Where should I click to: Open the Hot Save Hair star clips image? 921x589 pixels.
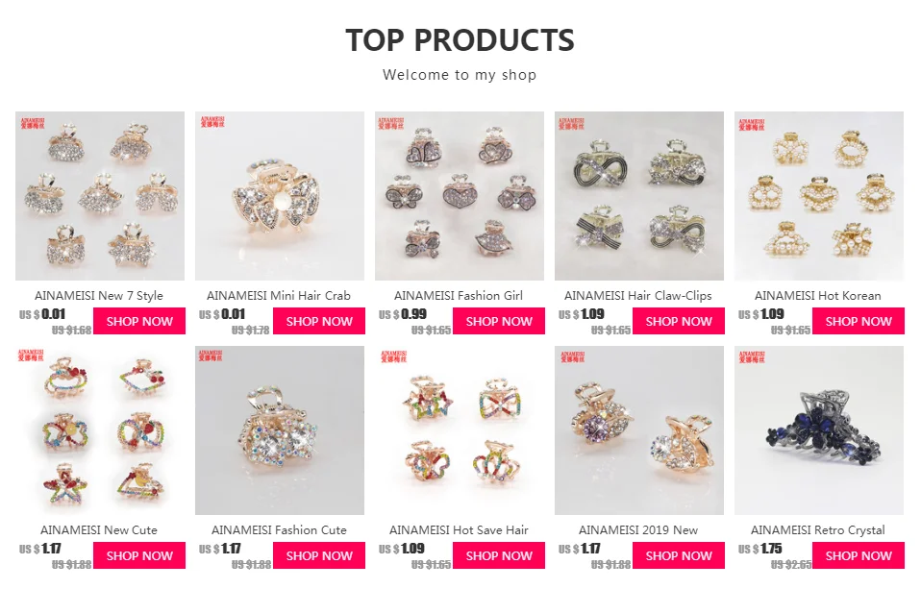[460, 429]
